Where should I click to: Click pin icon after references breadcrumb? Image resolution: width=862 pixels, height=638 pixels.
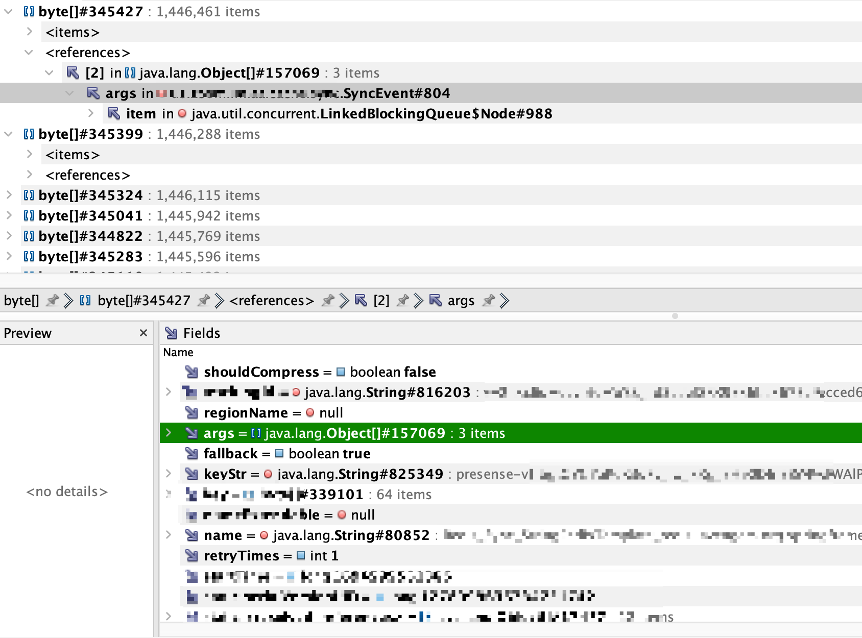328,301
